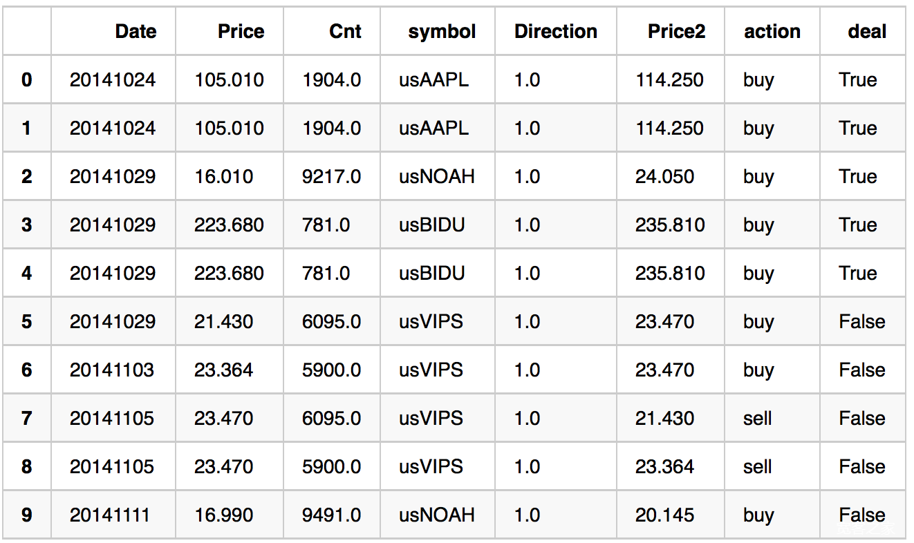
Task: Click the usNOAH symbol in row 2
Action: 436,176
